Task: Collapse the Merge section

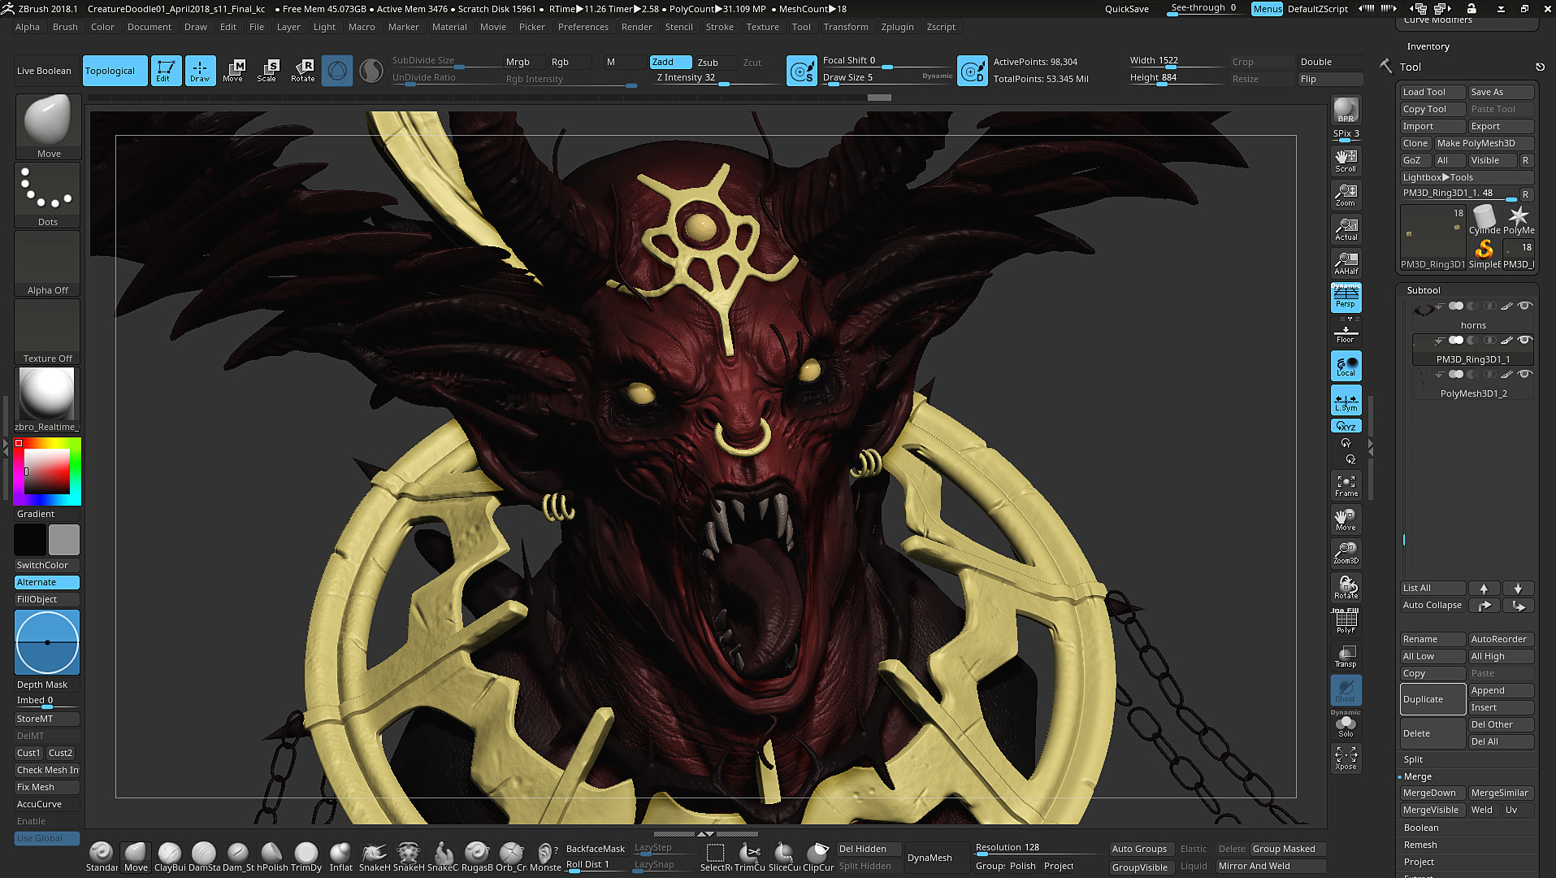Action: tap(1418, 776)
